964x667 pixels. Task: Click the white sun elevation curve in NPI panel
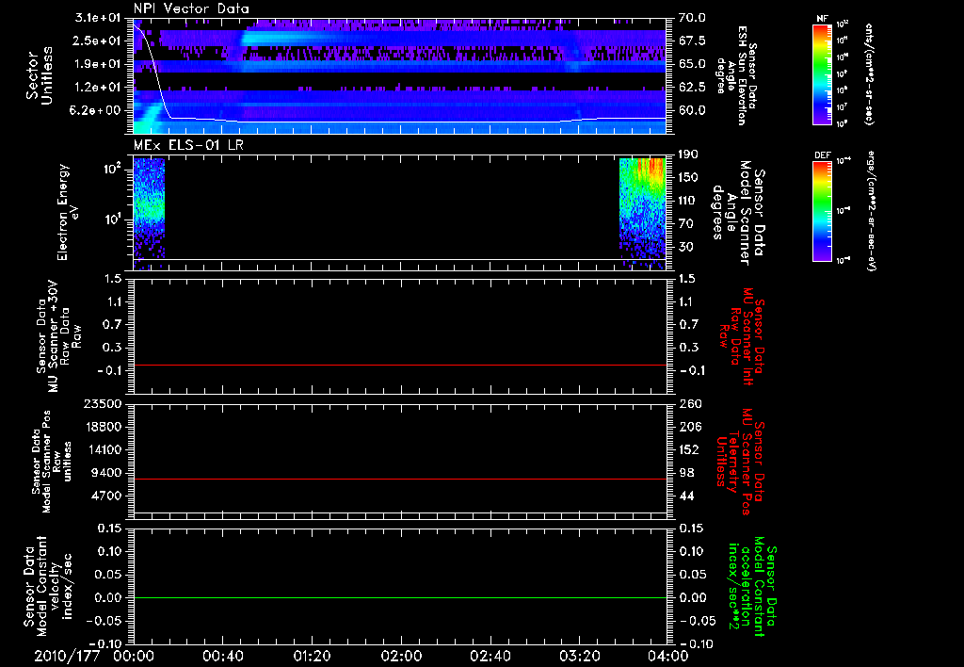tap(399, 121)
